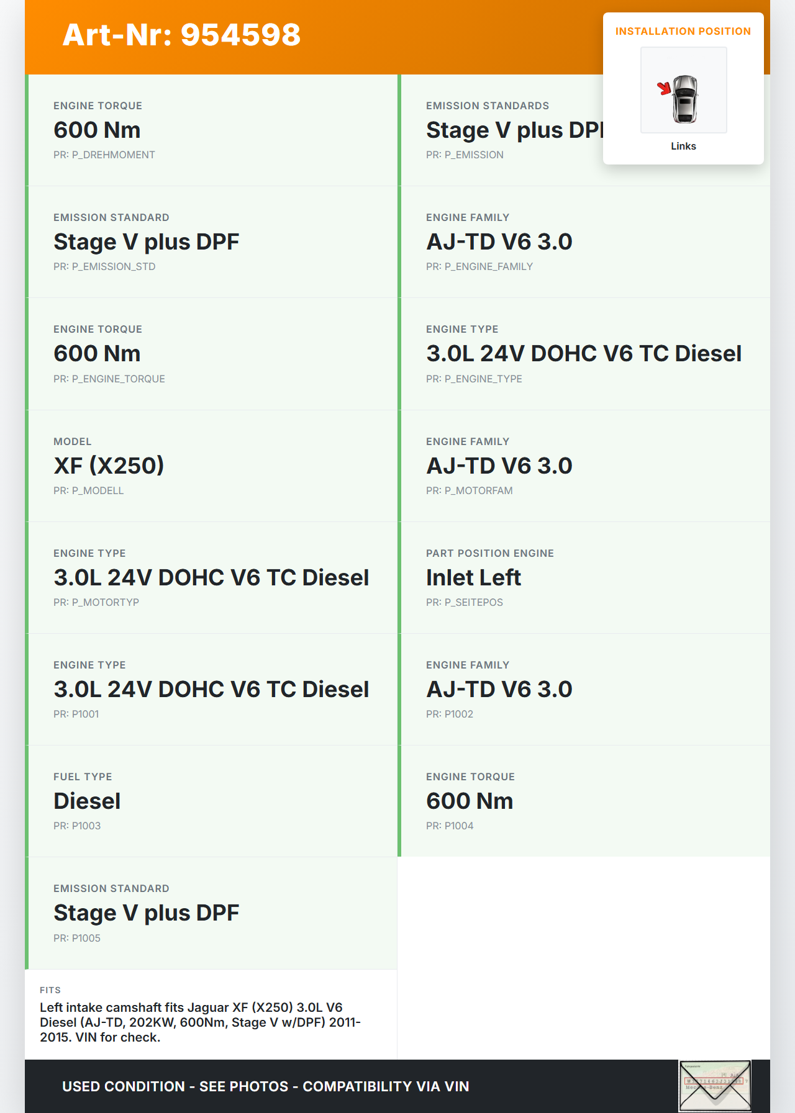Select the Engine Type card labeled P_ENGINE_TYPE
Screen dimensions: 795x1113
[585, 354]
